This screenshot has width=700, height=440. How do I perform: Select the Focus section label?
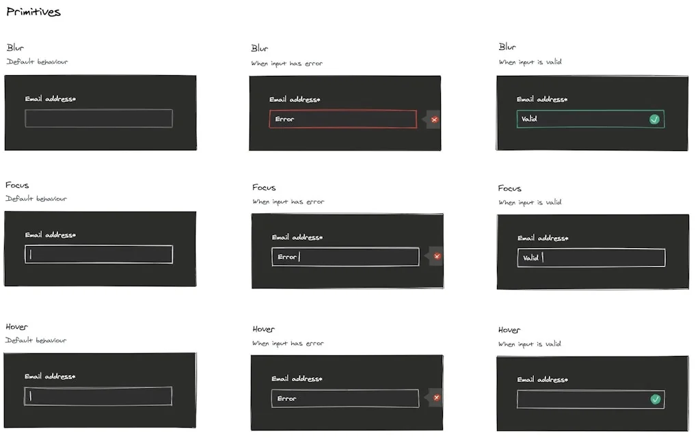click(17, 184)
